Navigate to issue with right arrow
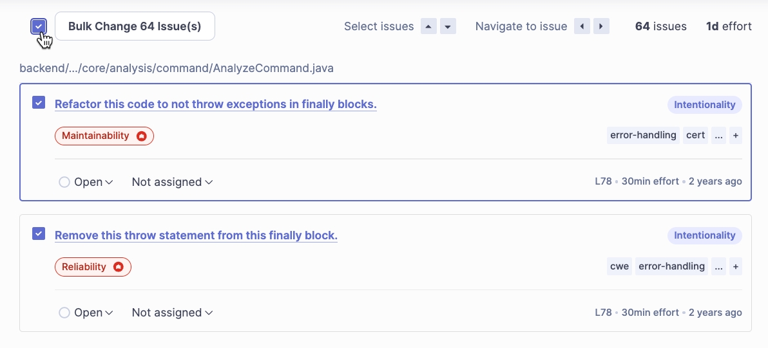Viewport: 768px width, 348px height. point(601,26)
